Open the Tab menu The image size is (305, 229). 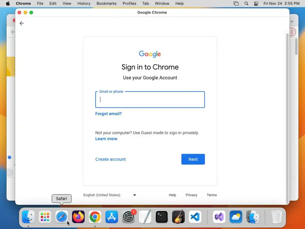tap(145, 4)
